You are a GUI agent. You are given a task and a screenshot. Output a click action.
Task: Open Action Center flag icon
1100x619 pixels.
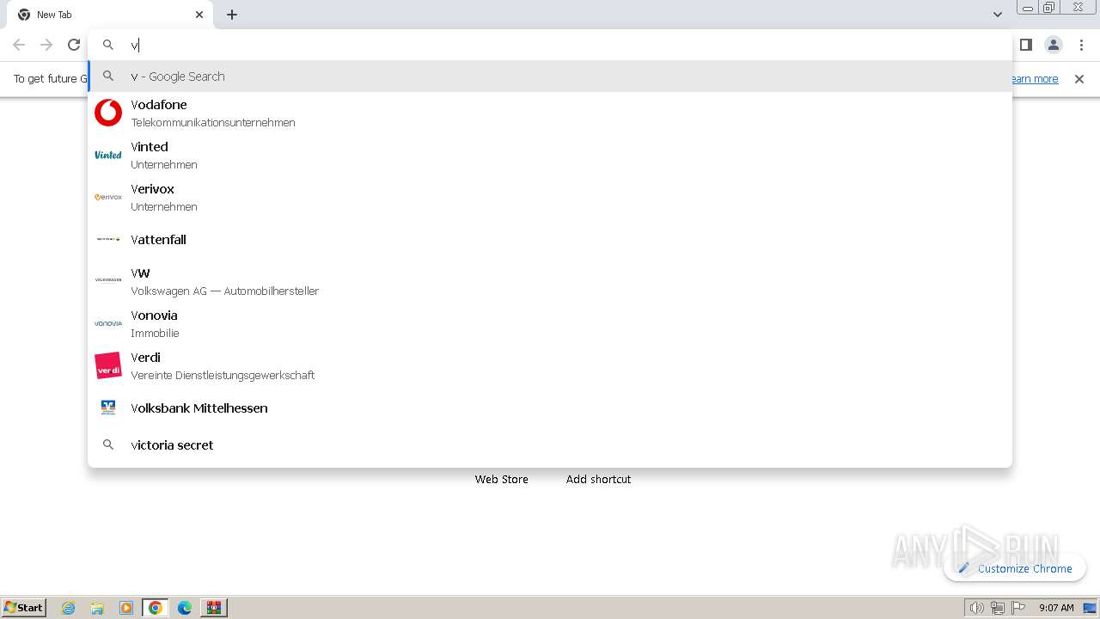click(1018, 608)
